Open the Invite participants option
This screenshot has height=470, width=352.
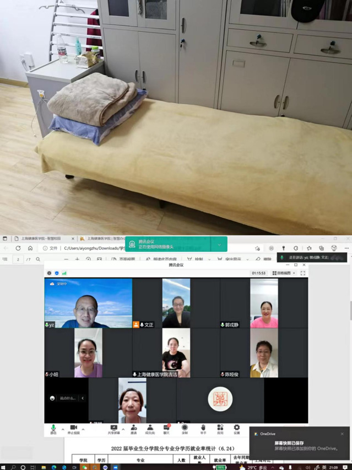133,428
